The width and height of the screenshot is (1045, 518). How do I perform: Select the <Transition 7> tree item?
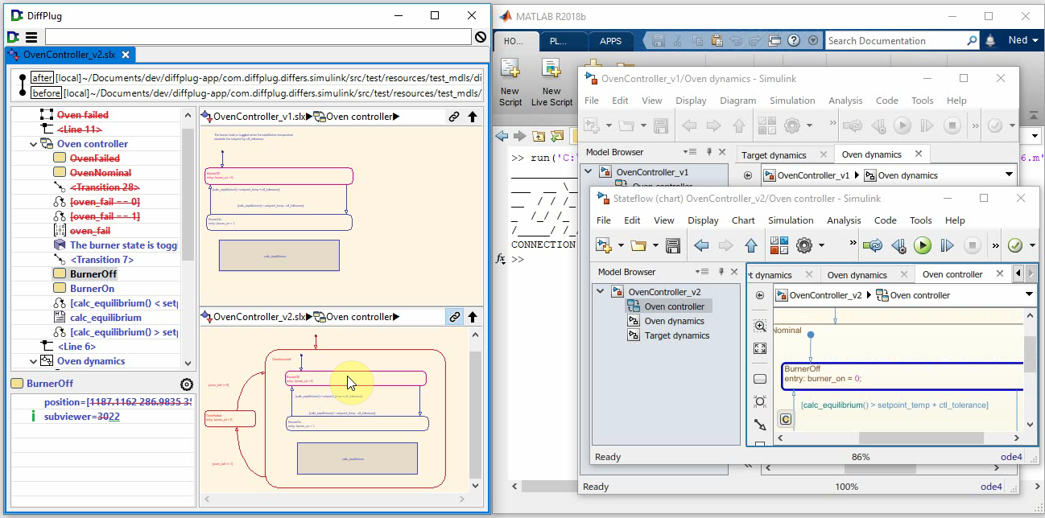coord(101,260)
